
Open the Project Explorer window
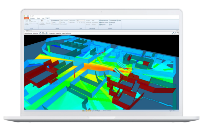coord(104,20)
